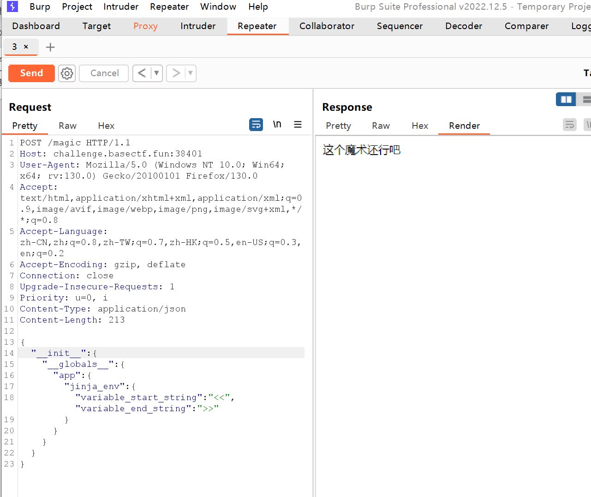The width and height of the screenshot is (591, 497).
Task: Open request history back dropdown arrow
Action: [157, 73]
